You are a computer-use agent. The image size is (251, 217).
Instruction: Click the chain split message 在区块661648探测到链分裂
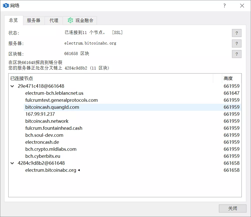(x=35, y=62)
